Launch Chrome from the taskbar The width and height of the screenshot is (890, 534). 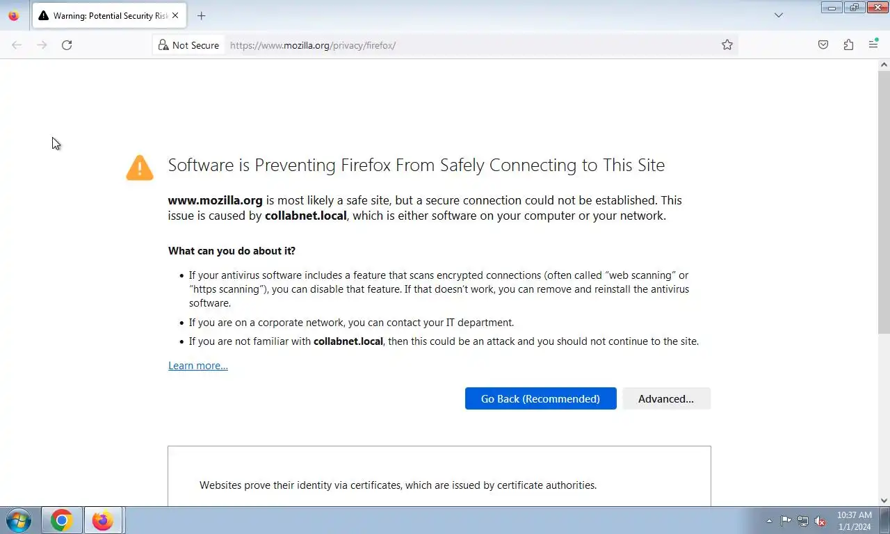pyautogui.click(x=61, y=520)
